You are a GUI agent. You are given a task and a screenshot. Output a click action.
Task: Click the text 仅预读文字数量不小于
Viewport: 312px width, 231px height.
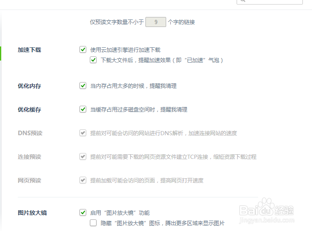pyautogui.click(x=117, y=22)
